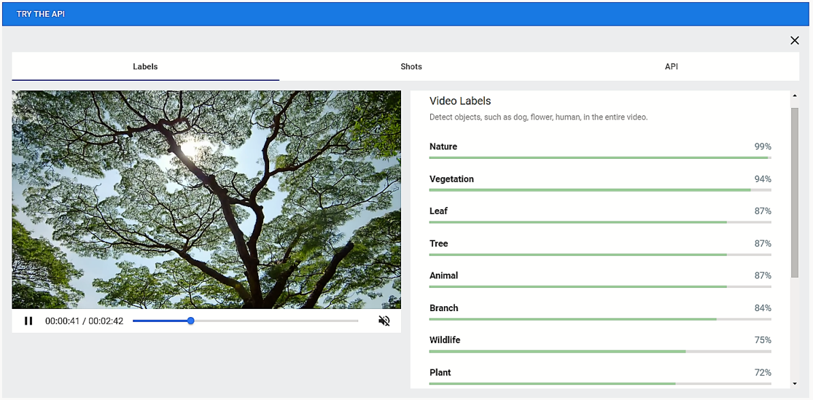The width and height of the screenshot is (813, 400).
Task: Click the video progress slider handle
Action: [191, 321]
